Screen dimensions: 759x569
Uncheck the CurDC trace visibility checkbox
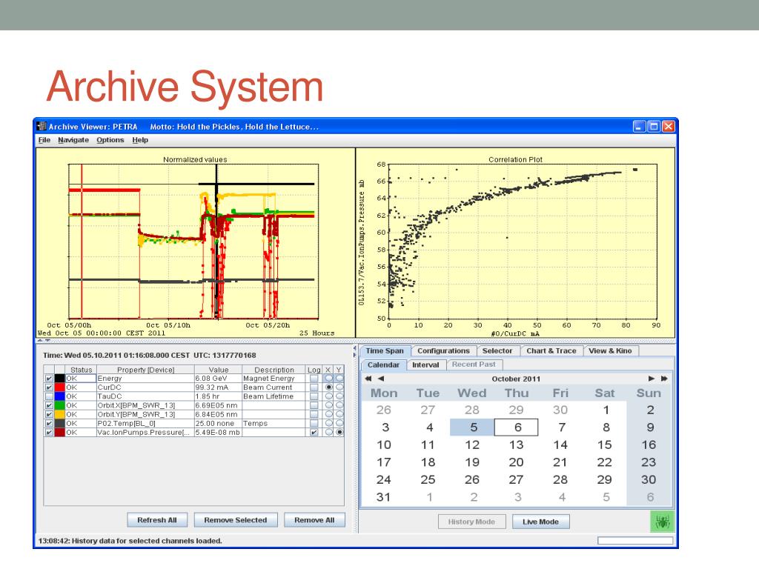coord(49,387)
